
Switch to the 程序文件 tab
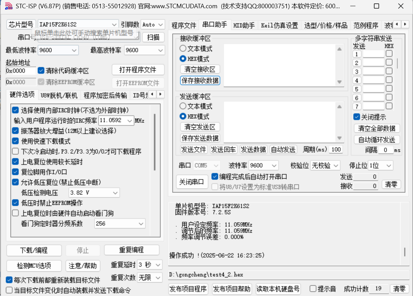(184, 25)
